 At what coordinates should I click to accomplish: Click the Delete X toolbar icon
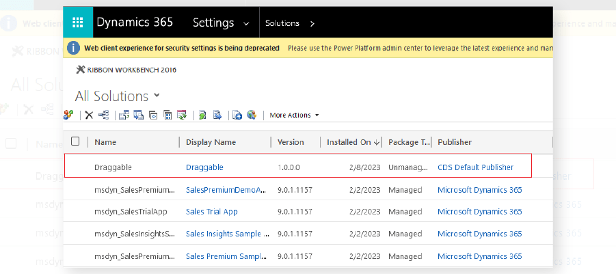[89, 115]
